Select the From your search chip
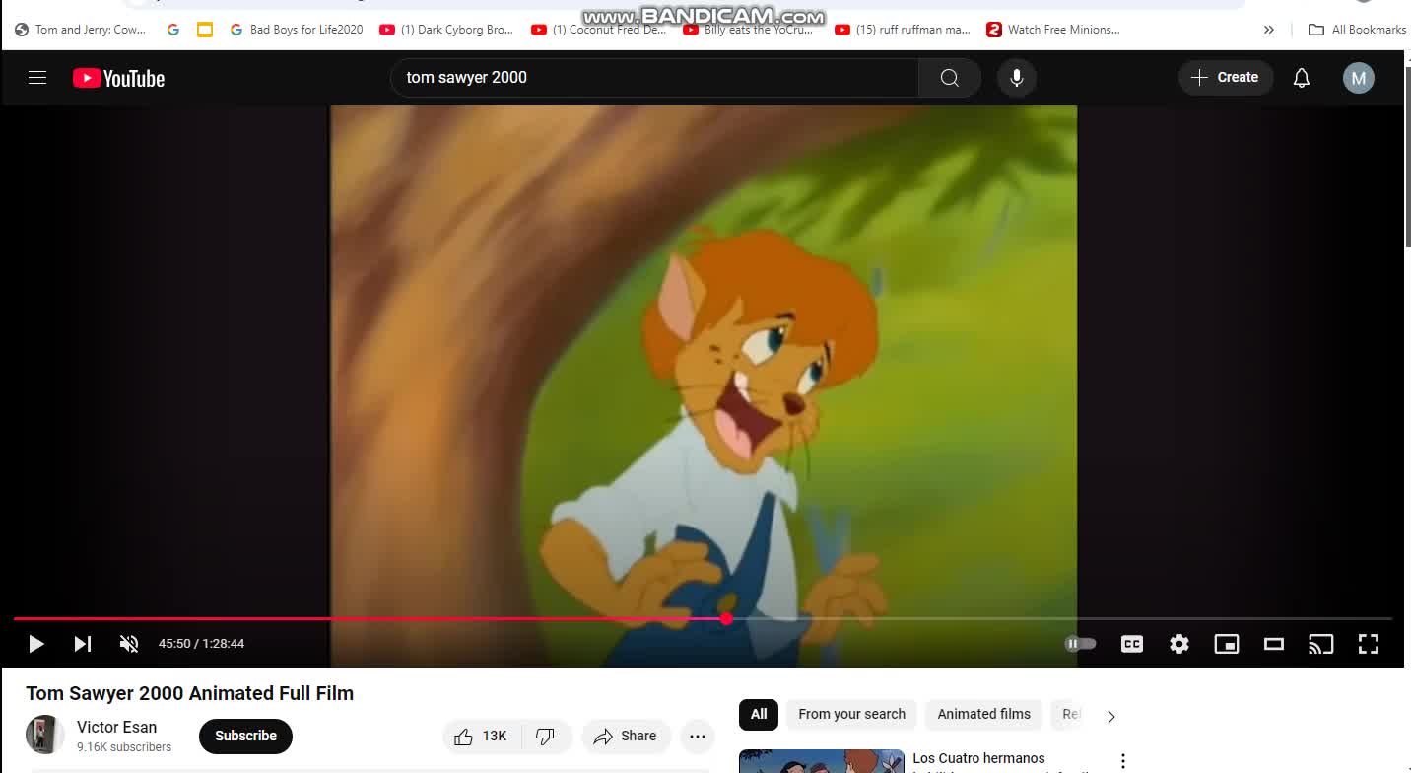The height and width of the screenshot is (773, 1411). pyautogui.click(x=851, y=715)
